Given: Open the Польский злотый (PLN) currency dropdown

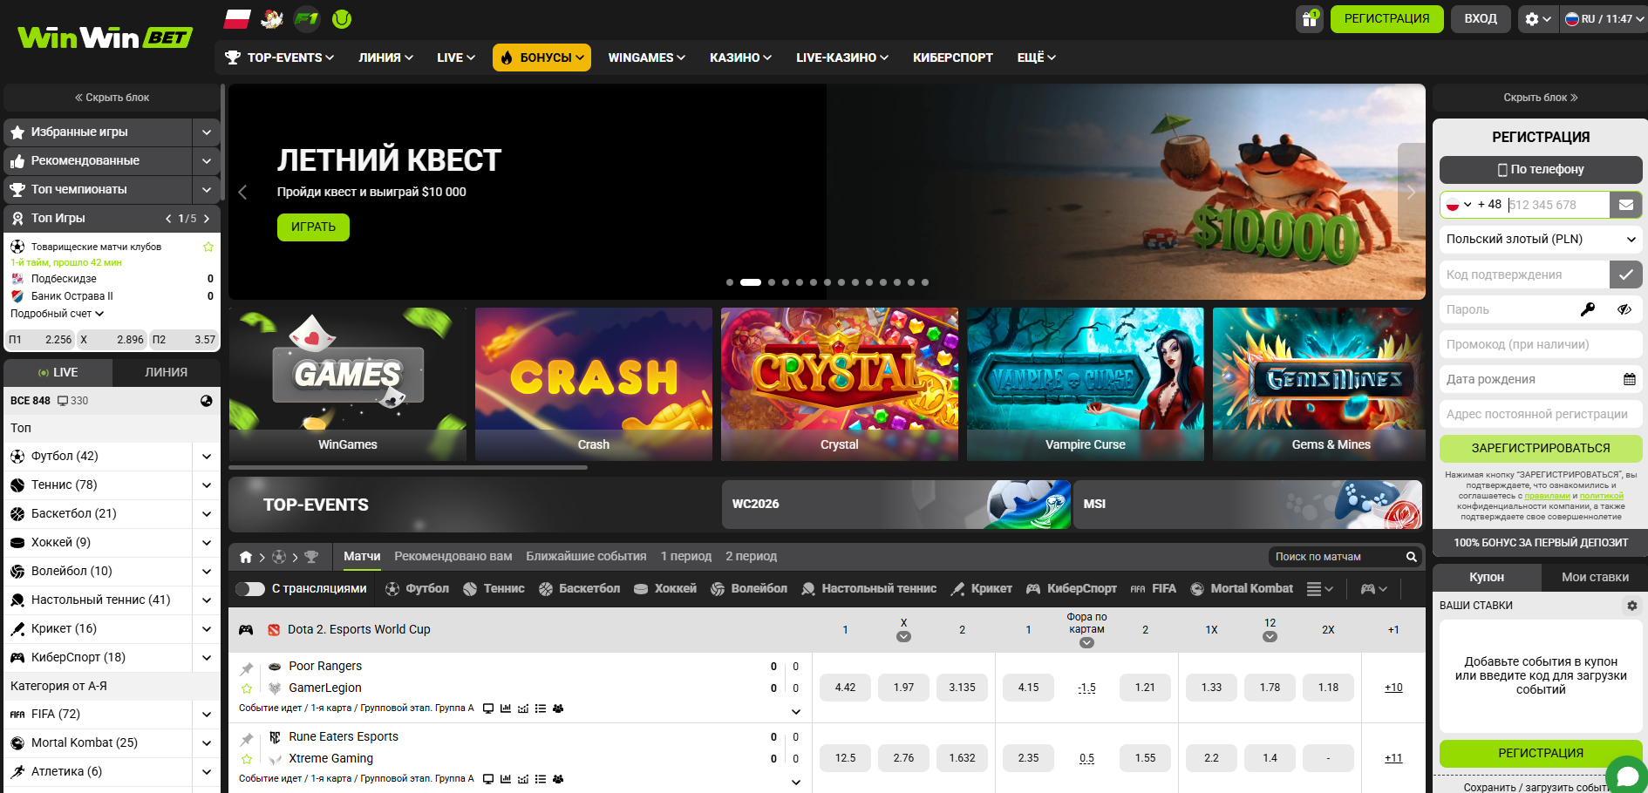Looking at the screenshot, I should click(1541, 239).
